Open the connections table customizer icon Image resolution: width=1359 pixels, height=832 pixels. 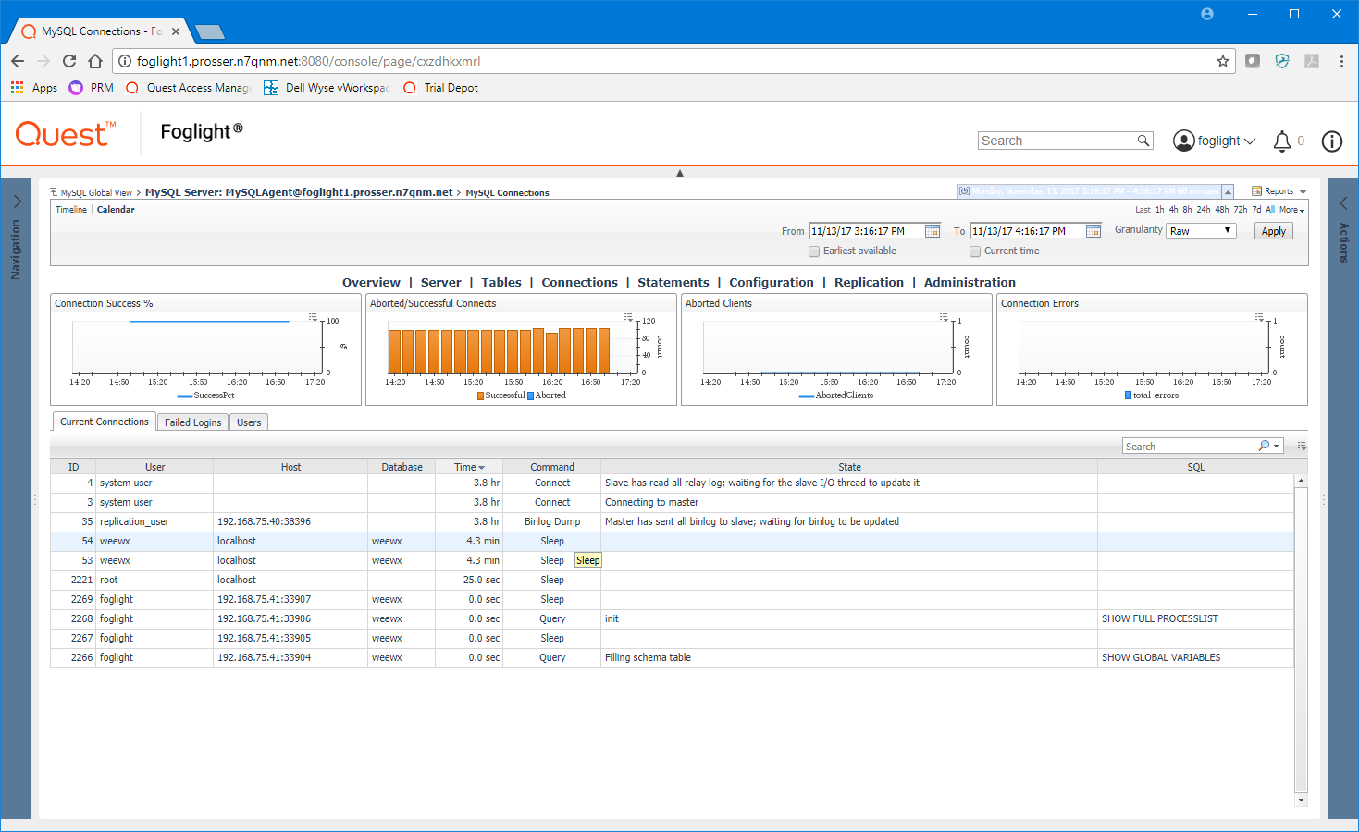click(x=1302, y=446)
